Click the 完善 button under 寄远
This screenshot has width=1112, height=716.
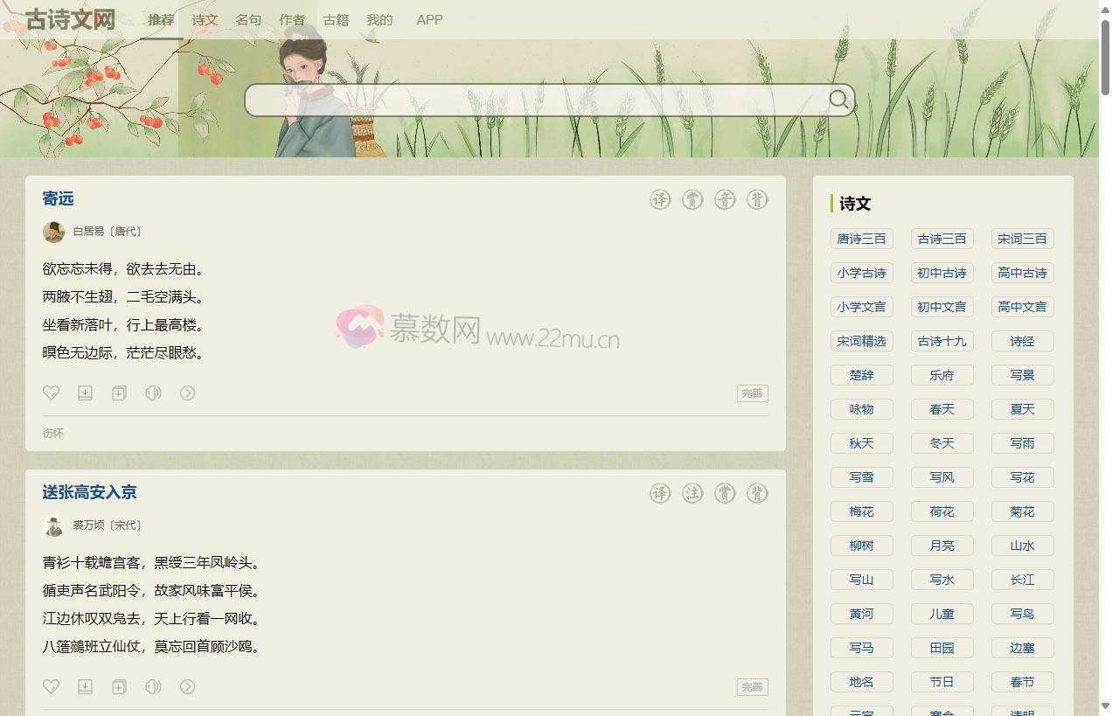[752, 393]
